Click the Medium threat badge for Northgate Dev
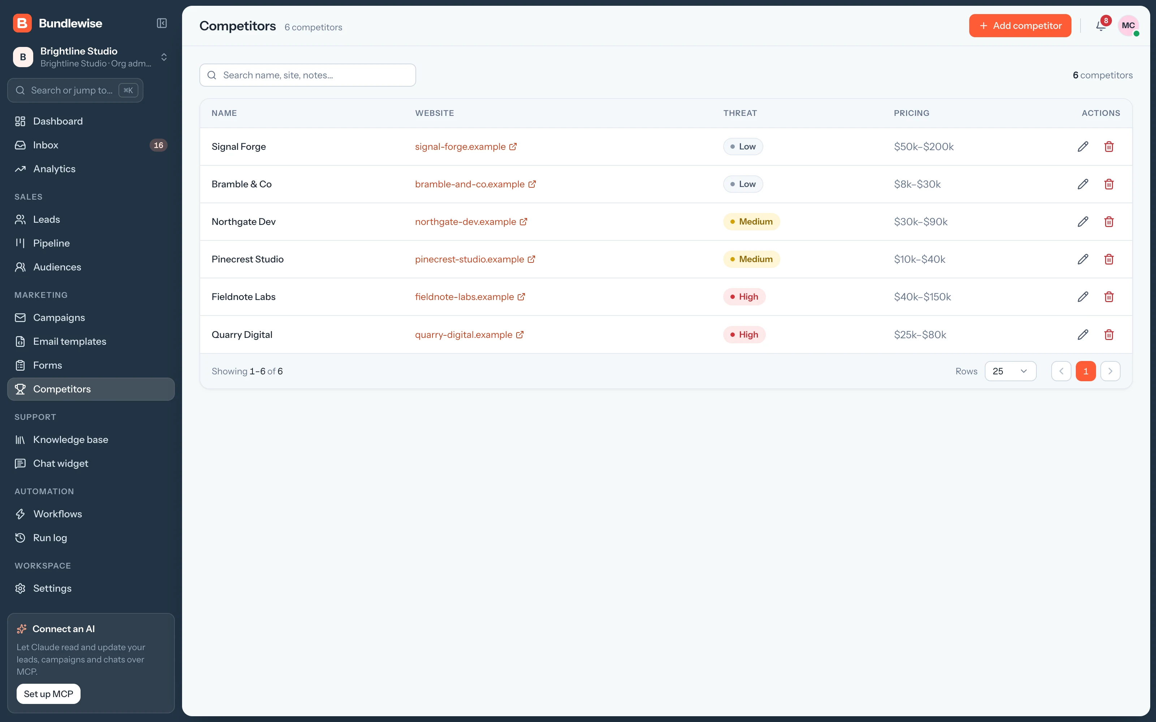Screen dimensions: 1156x722 click(x=751, y=222)
